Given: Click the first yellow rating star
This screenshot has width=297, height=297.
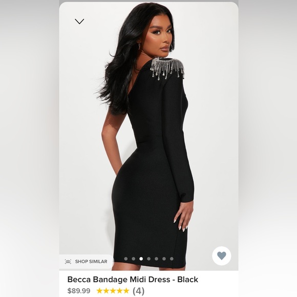Looking at the screenshot, I should tap(100, 290).
